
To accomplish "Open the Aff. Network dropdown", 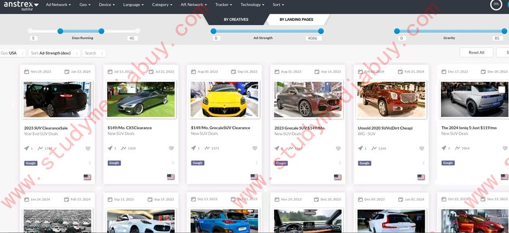I will click(x=194, y=5).
